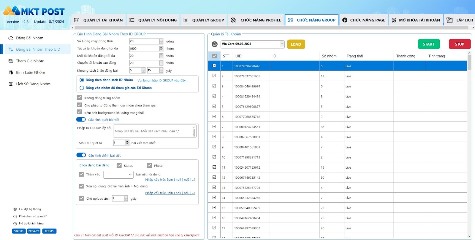475x240 pixels.
Task: Click stepper of Chuyển tài khoản sau đăng
Action: pos(161,63)
